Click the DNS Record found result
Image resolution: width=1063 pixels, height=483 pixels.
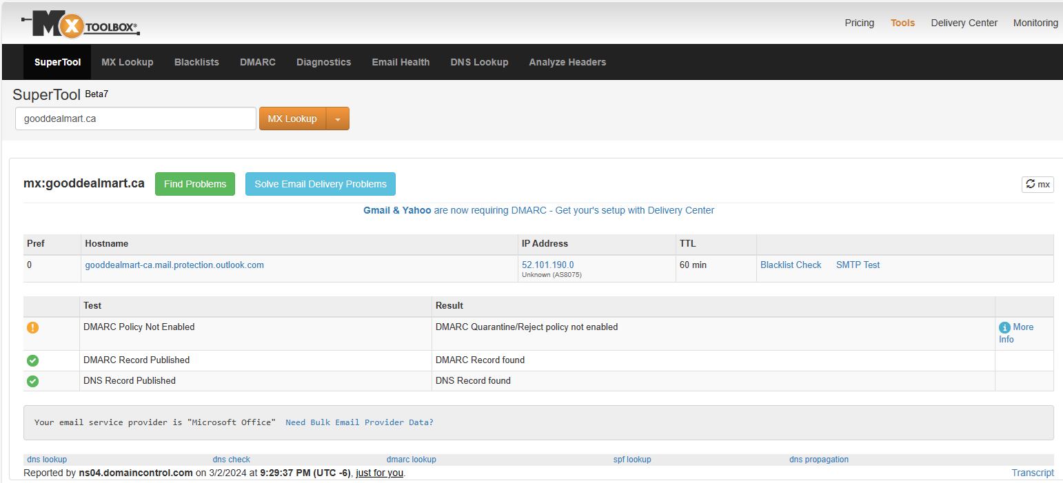coord(473,381)
